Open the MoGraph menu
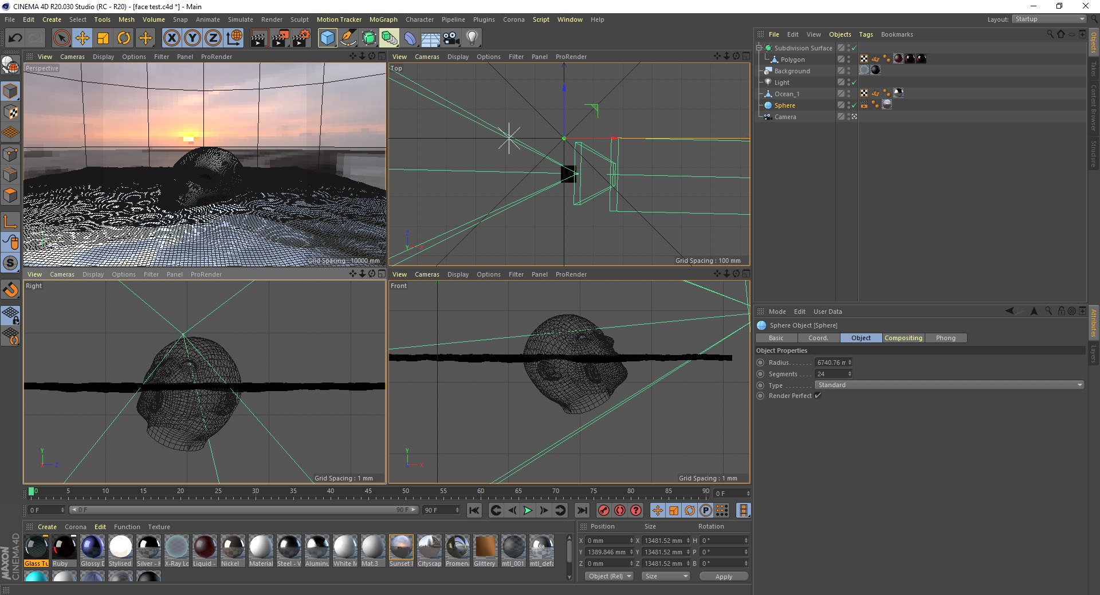The width and height of the screenshot is (1100, 595). tap(383, 19)
